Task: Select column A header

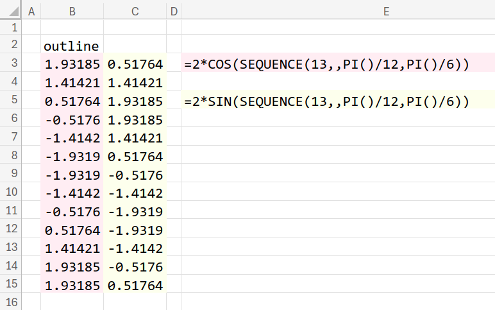Action: pos(31,11)
